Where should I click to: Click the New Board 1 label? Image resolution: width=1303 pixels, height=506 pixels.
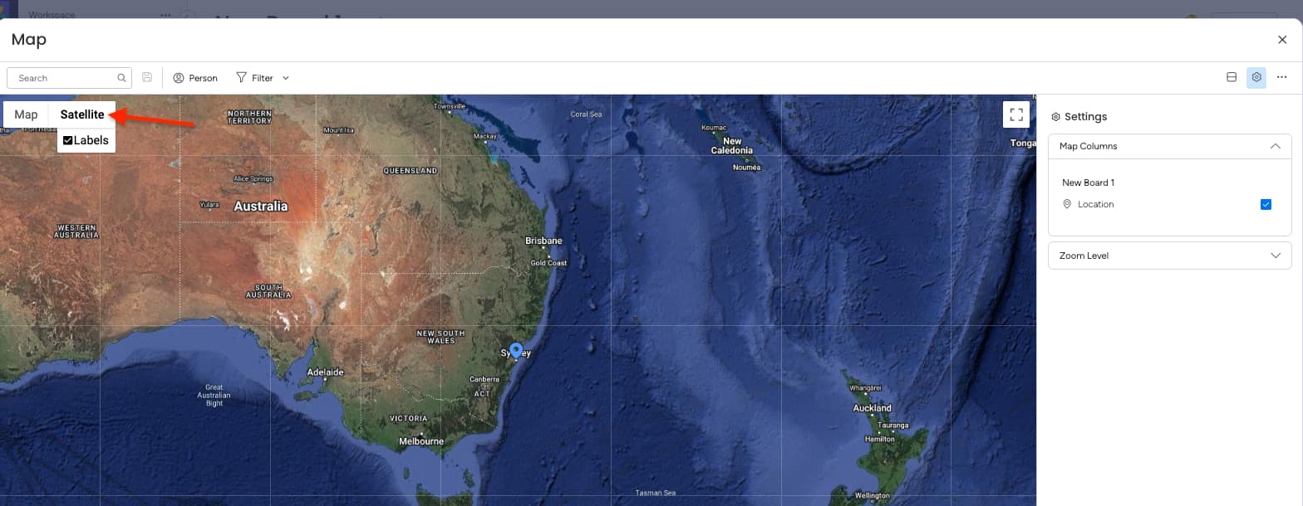(x=1088, y=182)
